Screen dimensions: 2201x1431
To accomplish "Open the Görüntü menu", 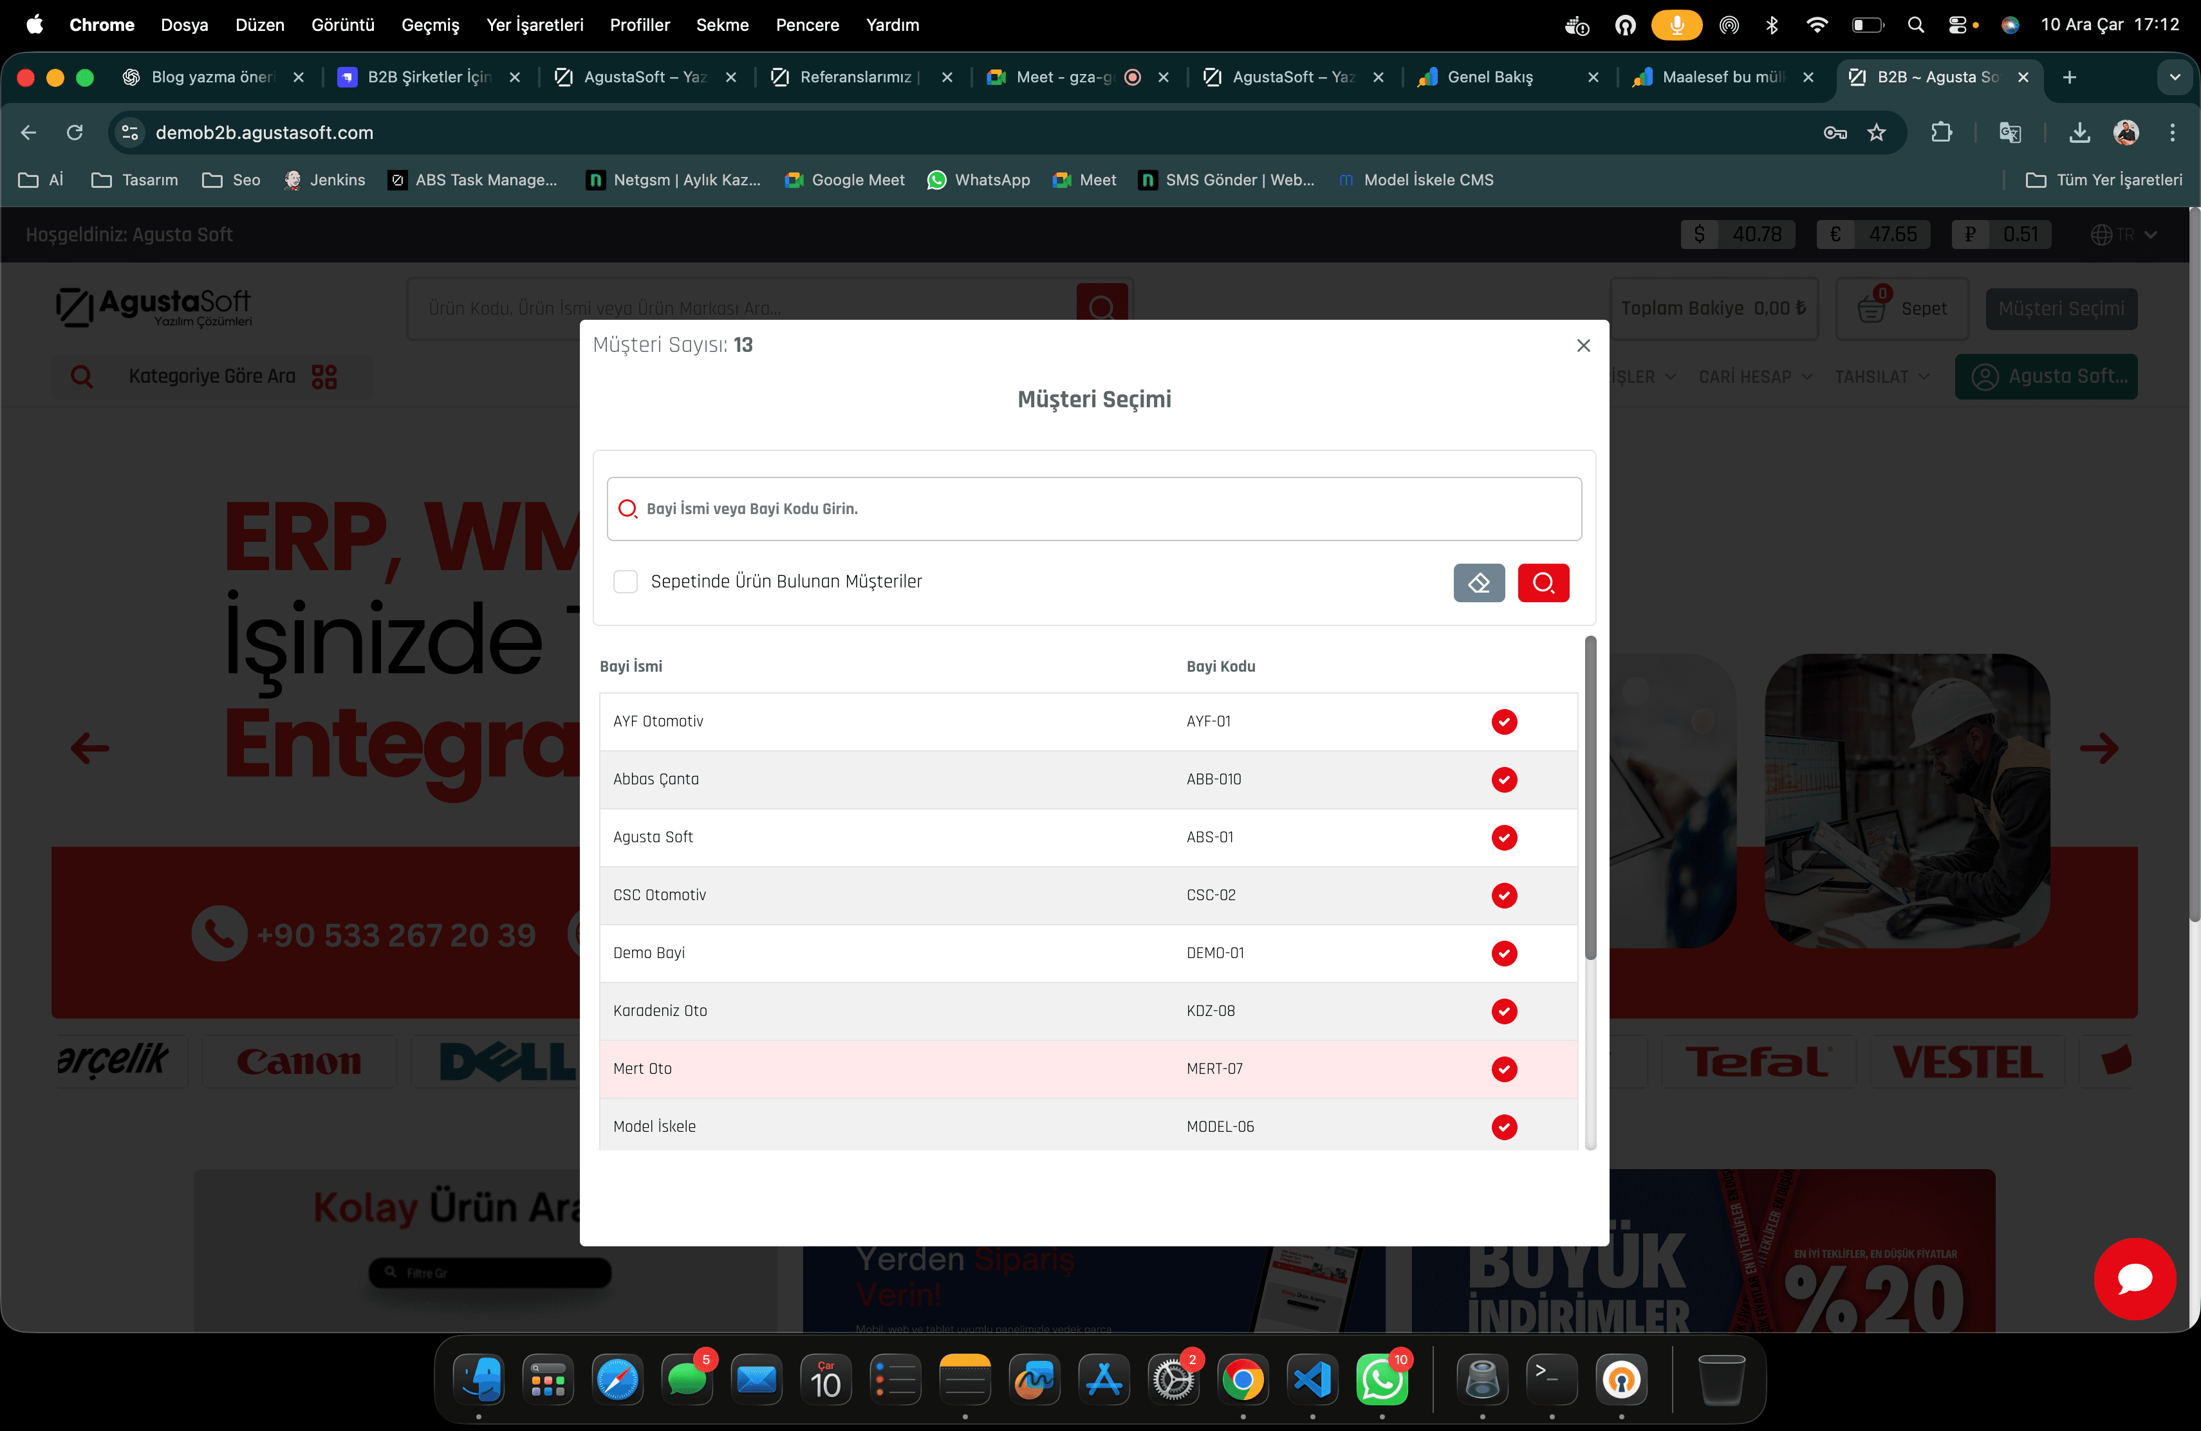I will [342, 25].
